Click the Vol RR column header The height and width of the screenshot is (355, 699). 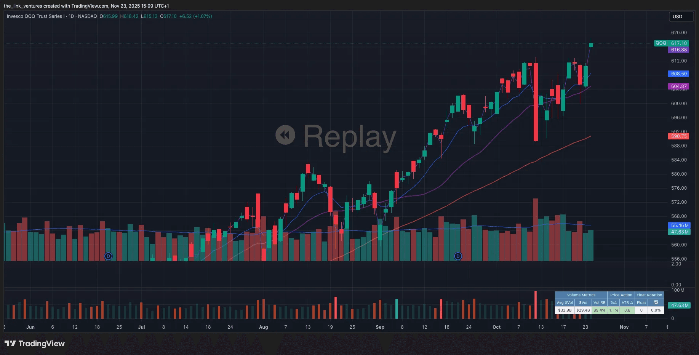(600, 303)
